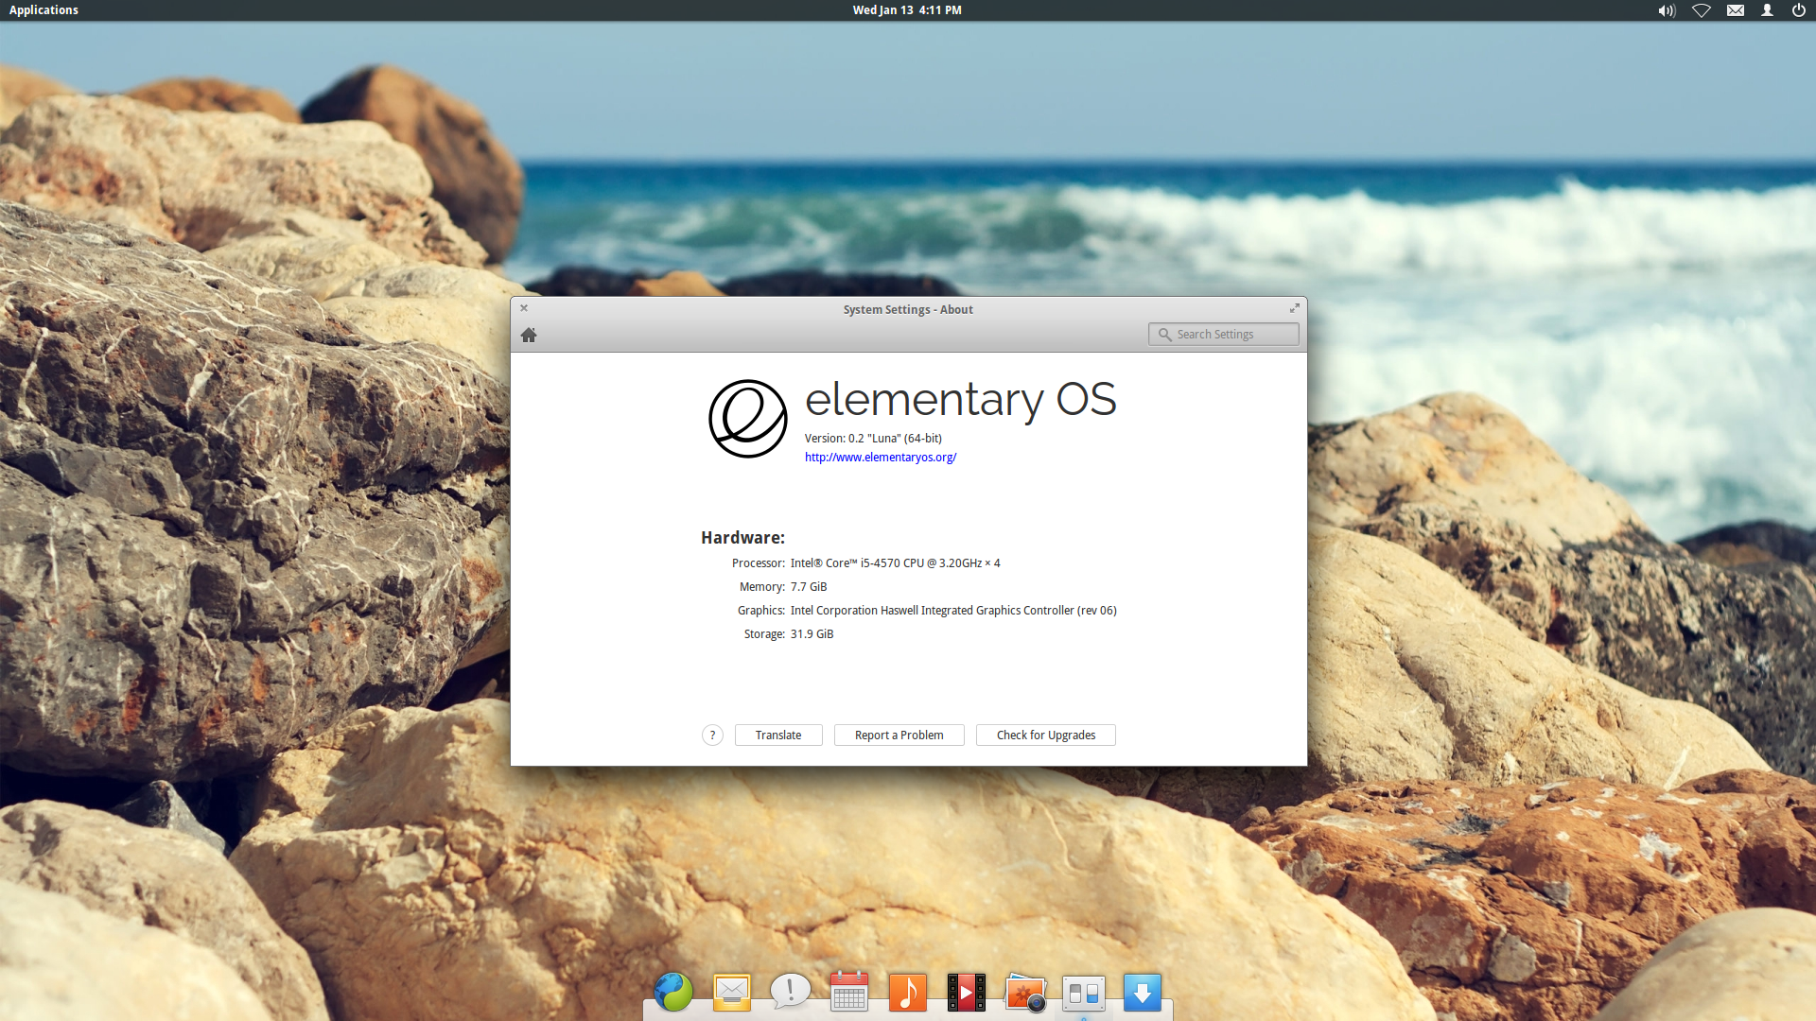Go to System Settings home
The width and height of the screenshot is (1816, 1021).
(x=529, y=335)
